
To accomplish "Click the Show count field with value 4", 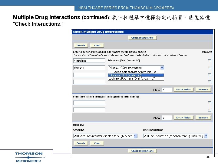I will [167, 90].
